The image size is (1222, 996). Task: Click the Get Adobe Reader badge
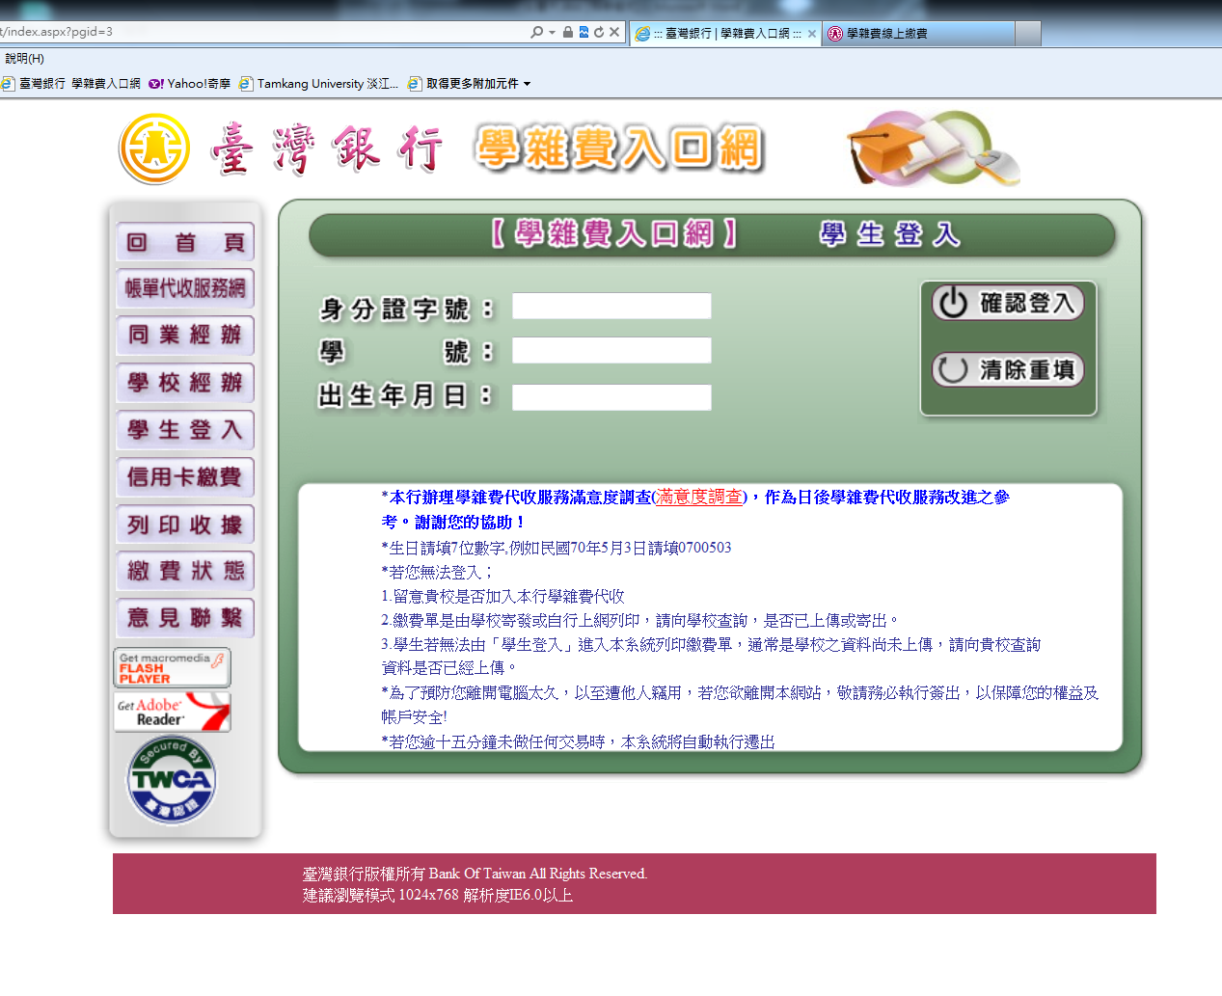pyautogui.click(x=172, y=713)
